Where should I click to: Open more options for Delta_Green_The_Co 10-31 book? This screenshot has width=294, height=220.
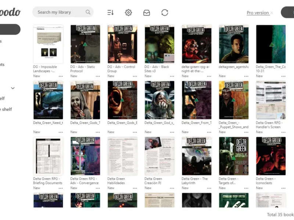pos(283,76)
